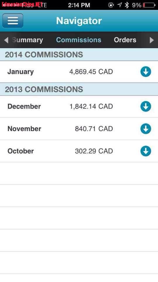Download December commissions via arrow icon

pos(146,106)
